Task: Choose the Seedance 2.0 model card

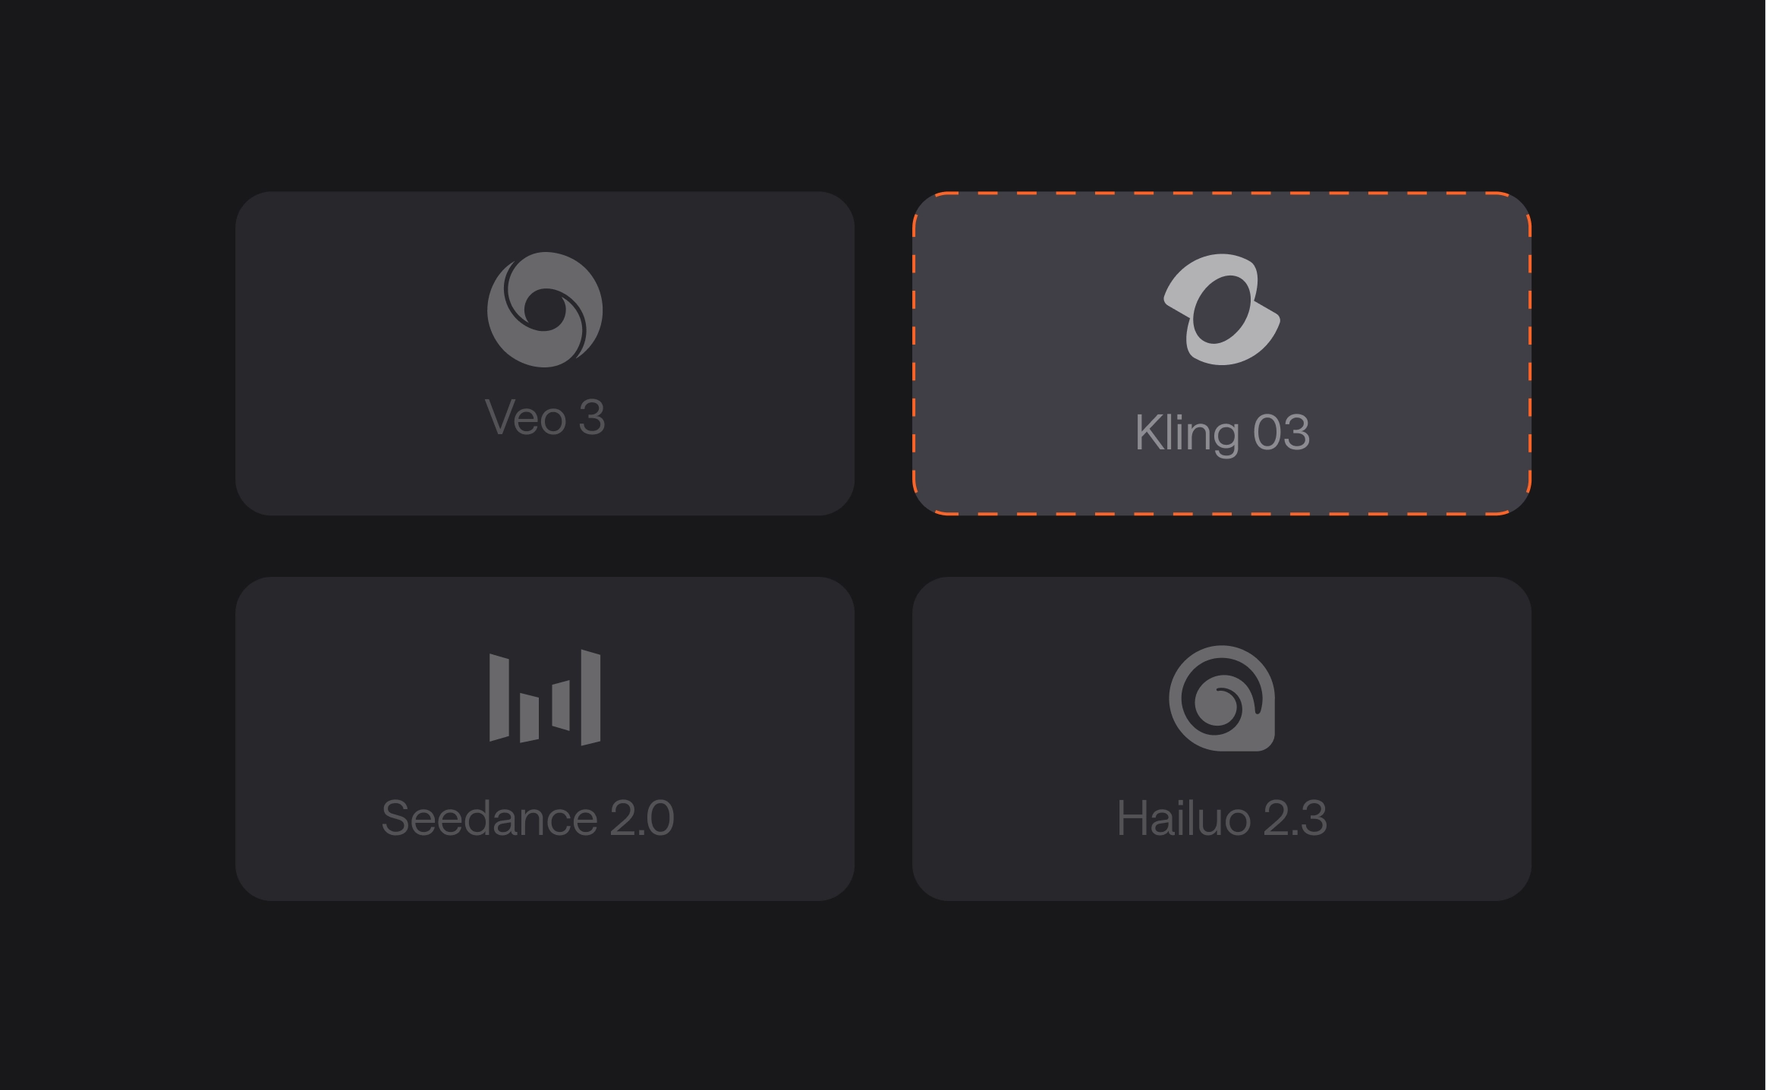Action: click(x=545, y=739)
